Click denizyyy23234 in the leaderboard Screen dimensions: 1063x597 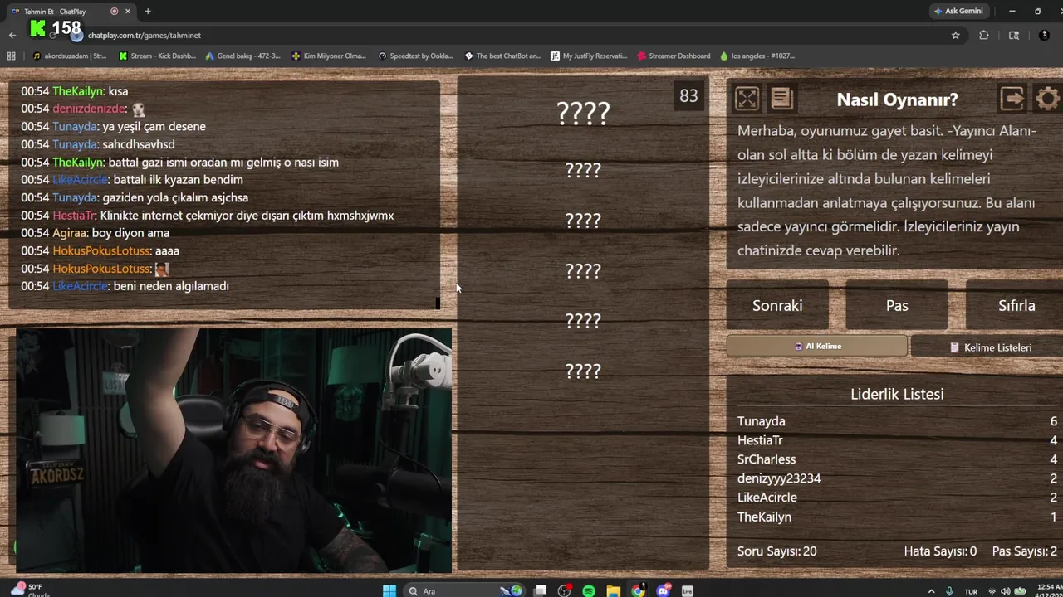pyautogui.click(x=779, y=478)
